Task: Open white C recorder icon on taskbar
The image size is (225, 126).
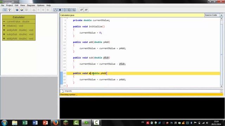Action: (96, 123)
